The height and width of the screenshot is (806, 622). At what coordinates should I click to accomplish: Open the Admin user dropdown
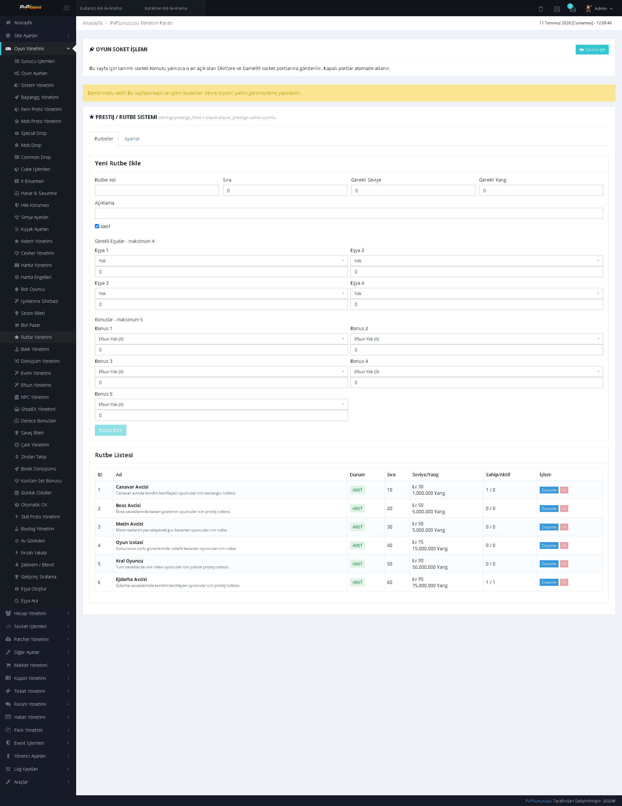pyautogui.click(x=599, y=8)
